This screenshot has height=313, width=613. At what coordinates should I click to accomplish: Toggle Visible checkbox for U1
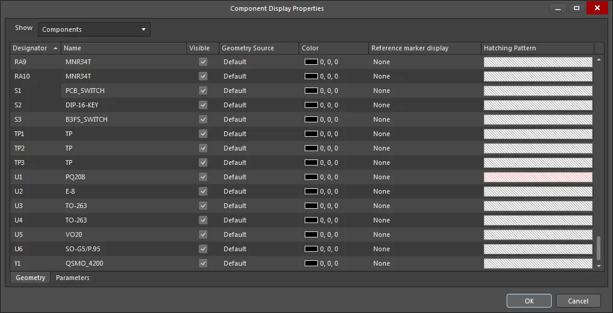[203, 177]
